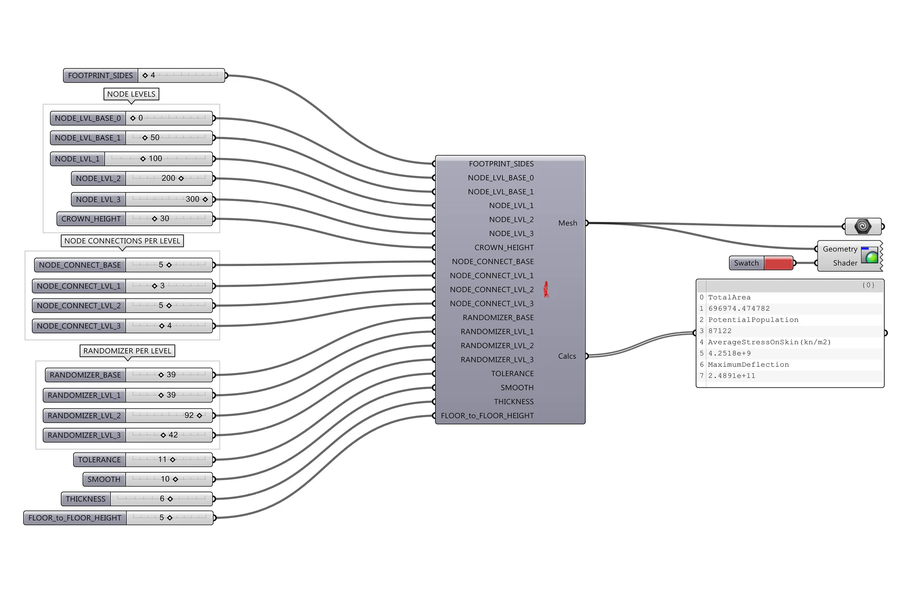Click the FOOTPRINT_SIDES slider diamond handle
The height and width of the screenshot is (595, 913).
click(145, 76)
